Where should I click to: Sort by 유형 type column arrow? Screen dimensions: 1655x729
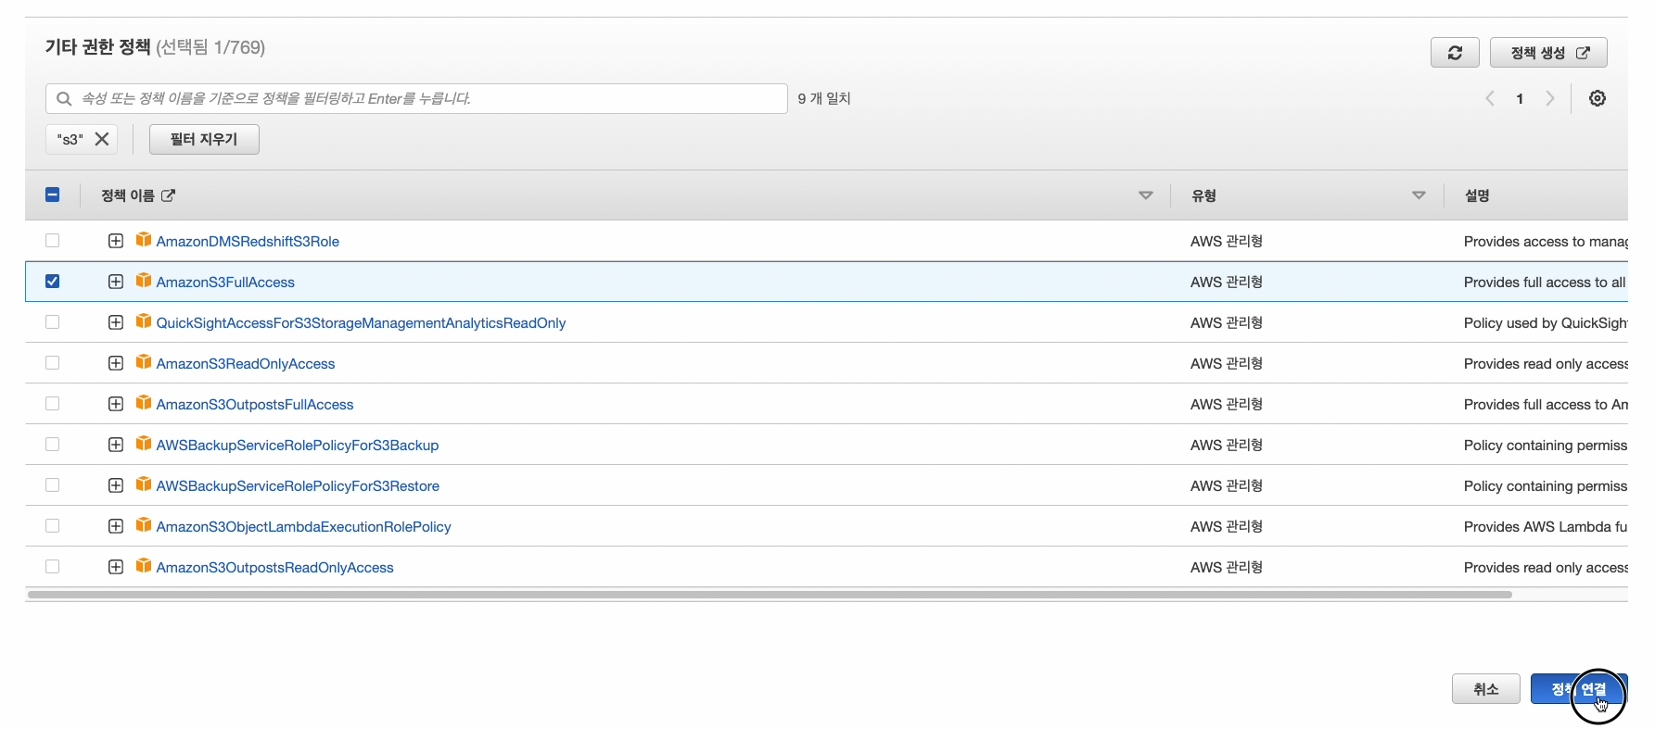click(x=1419, y=195)
